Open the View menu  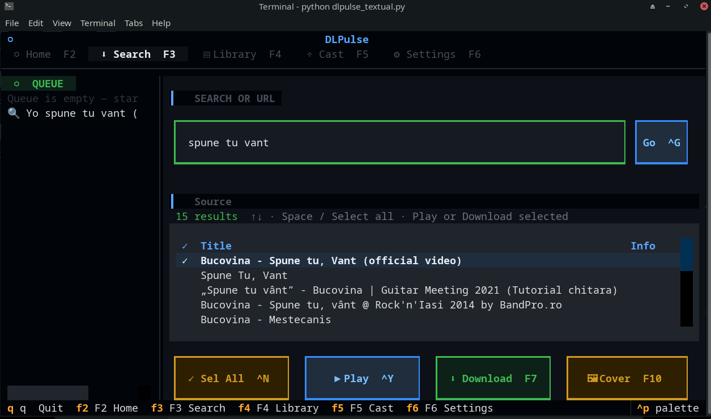(62, 23)
